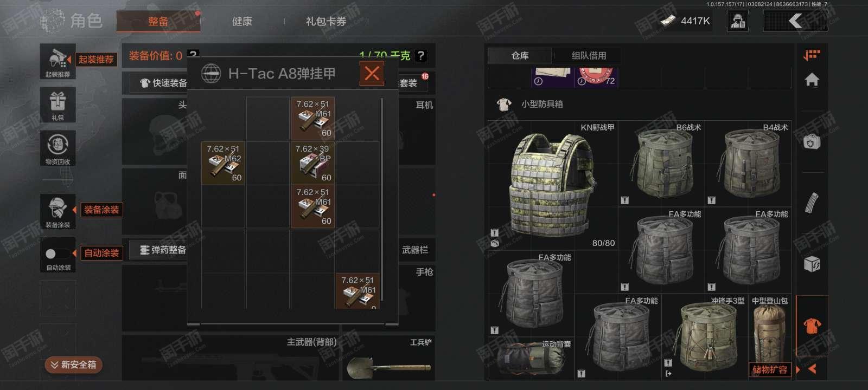Image resolution: width=868 pixels, height=390 pixels.
Task: Open the 装备涂装 equipment skin icon
Action: point(58,211)
